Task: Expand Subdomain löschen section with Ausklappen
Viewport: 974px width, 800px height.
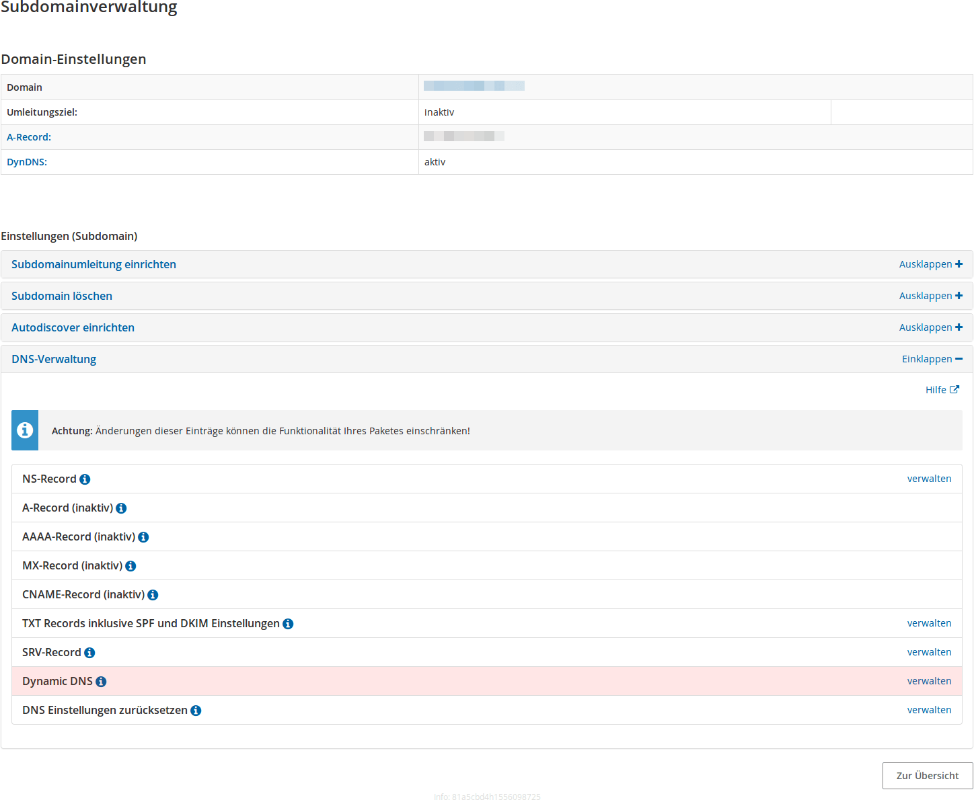Action: [x=930, y=296]
